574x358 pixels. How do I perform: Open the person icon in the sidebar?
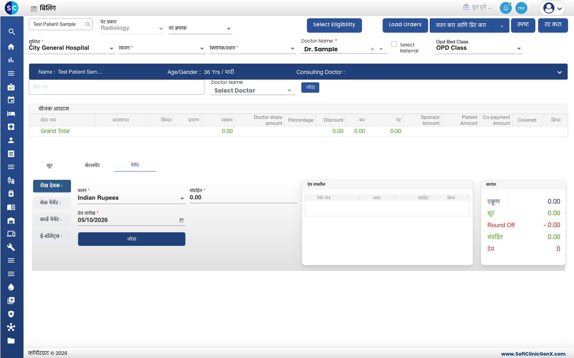coord(11,140)
